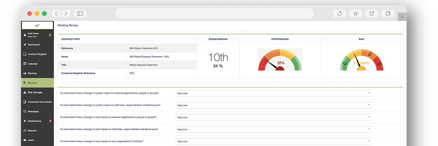Click the Ranking bar chart icon

click(x=25, y=73)
